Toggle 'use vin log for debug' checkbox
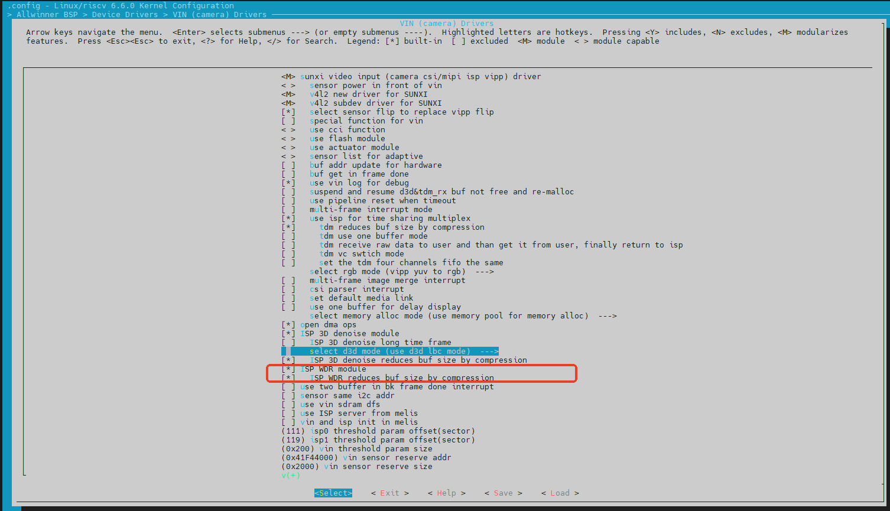This screenshot has width=890, height=511. 359,183
